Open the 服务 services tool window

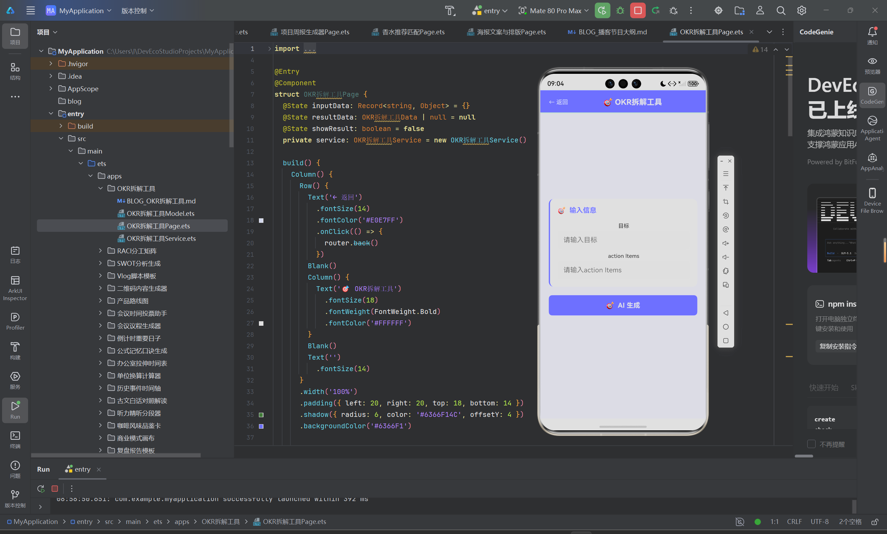[15, 380]
